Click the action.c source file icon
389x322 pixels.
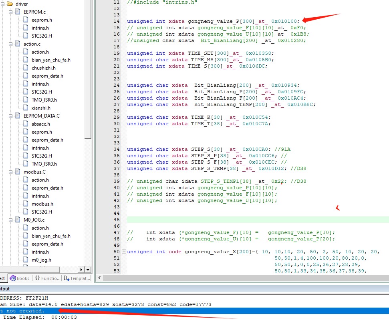(18, 44)
